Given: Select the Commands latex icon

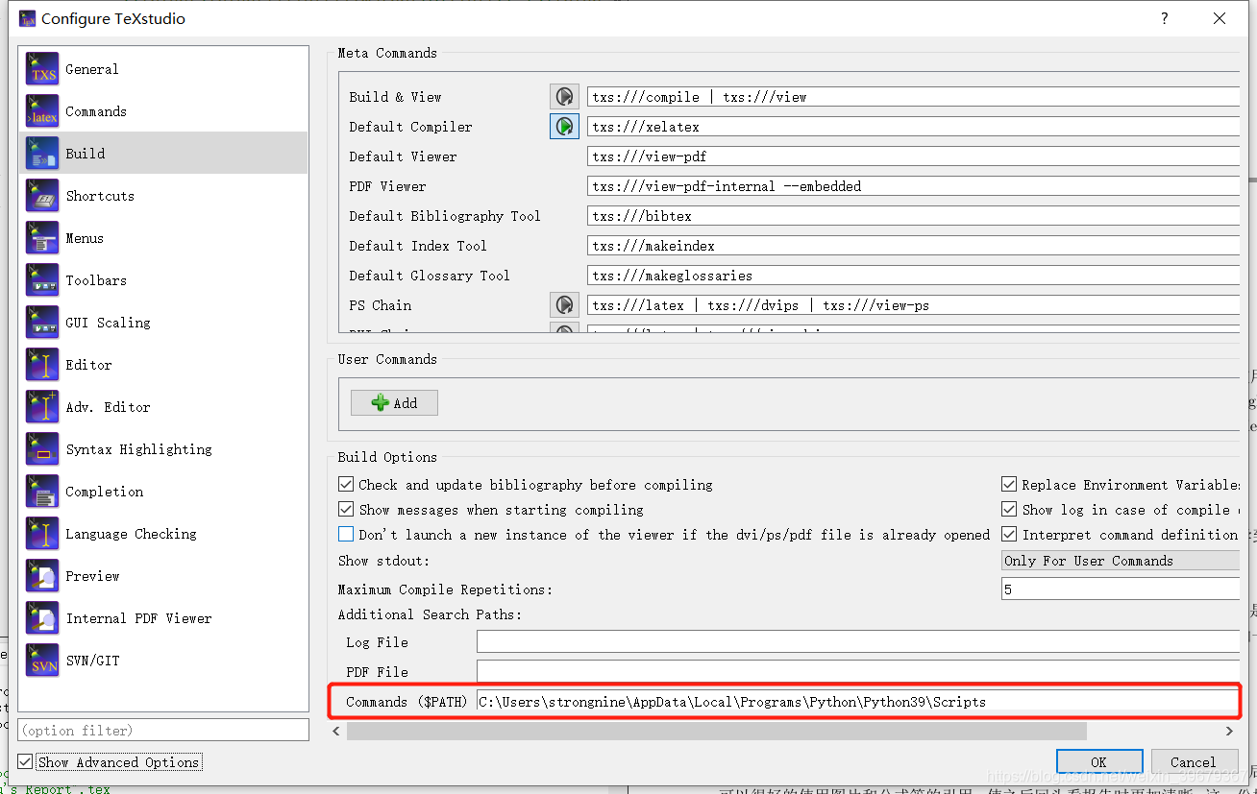Looking at the screenshot, I should point(42,111).
